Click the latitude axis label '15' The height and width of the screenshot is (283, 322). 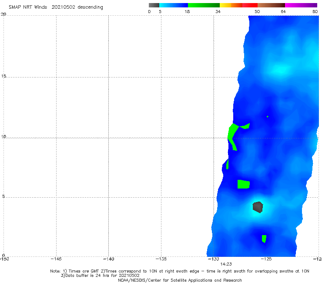[x=3, y=76]
